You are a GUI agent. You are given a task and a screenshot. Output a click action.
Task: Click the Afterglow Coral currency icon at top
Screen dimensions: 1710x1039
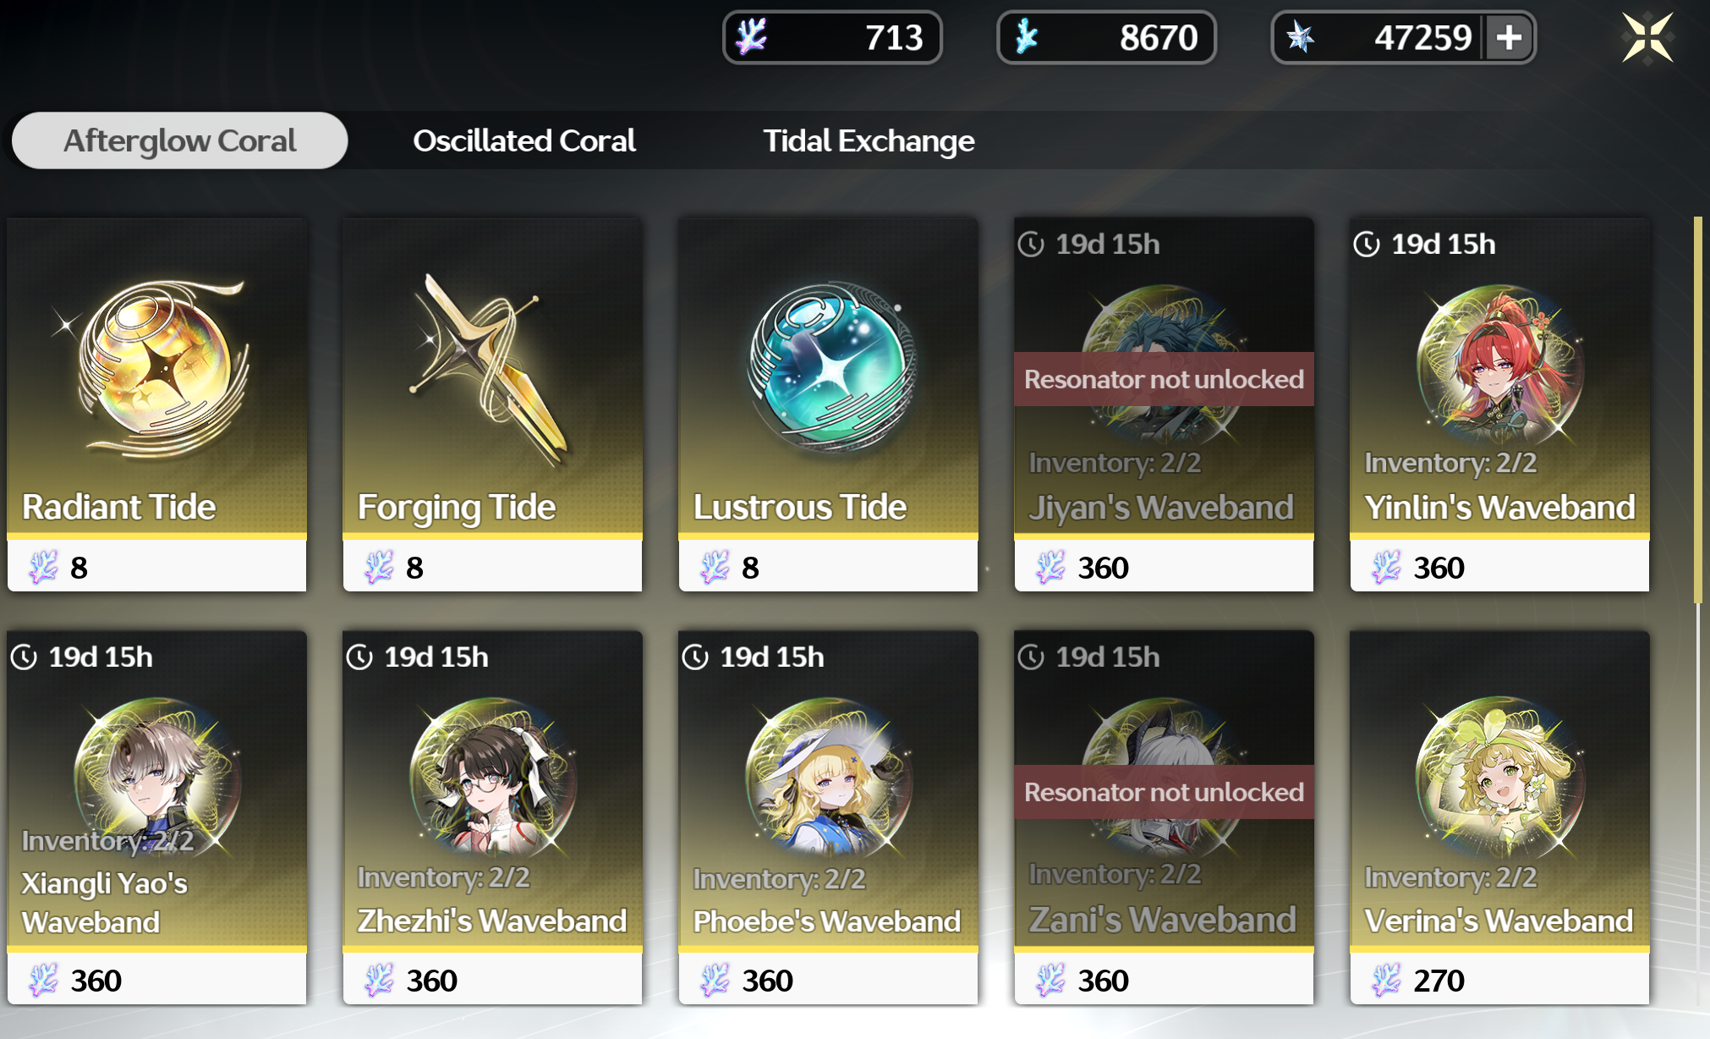click(751, 37)
